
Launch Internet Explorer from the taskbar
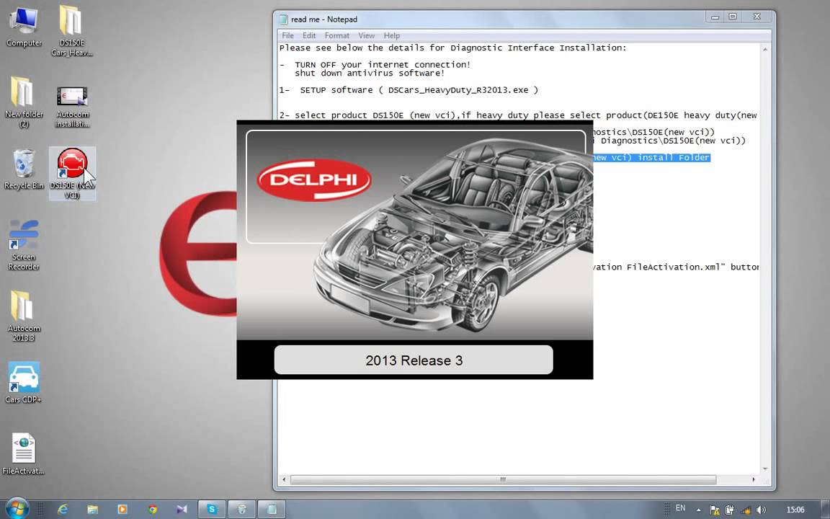(x=63, y=510)
